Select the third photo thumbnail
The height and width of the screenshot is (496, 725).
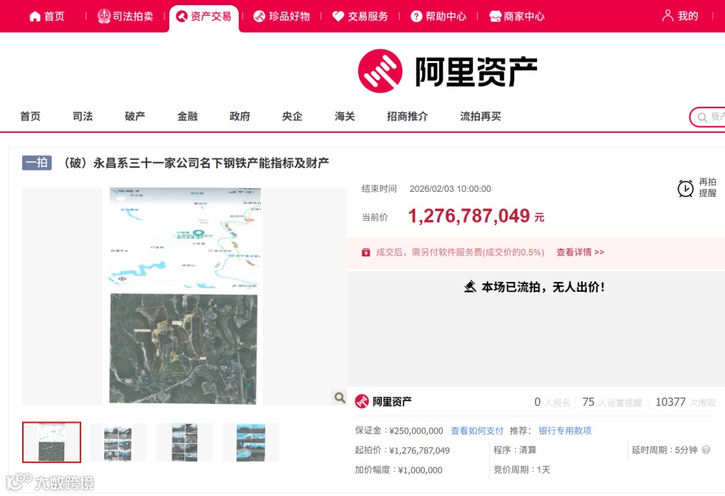pyautogui.click(x=185, y=442)
